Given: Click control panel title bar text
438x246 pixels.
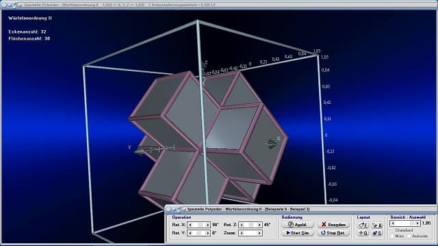Looking at the screenshot, I should pyautogui.click(x=248, y=209).
